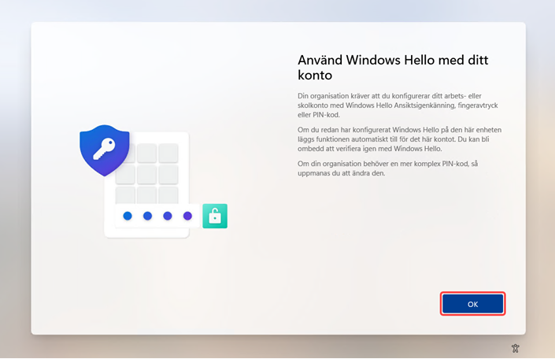Click the second PIN dot

tap(147, 216)
